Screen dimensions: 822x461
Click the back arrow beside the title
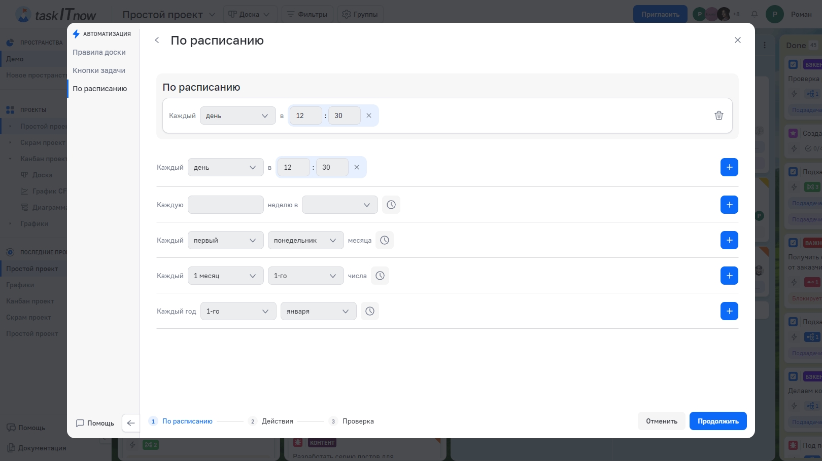157,41
